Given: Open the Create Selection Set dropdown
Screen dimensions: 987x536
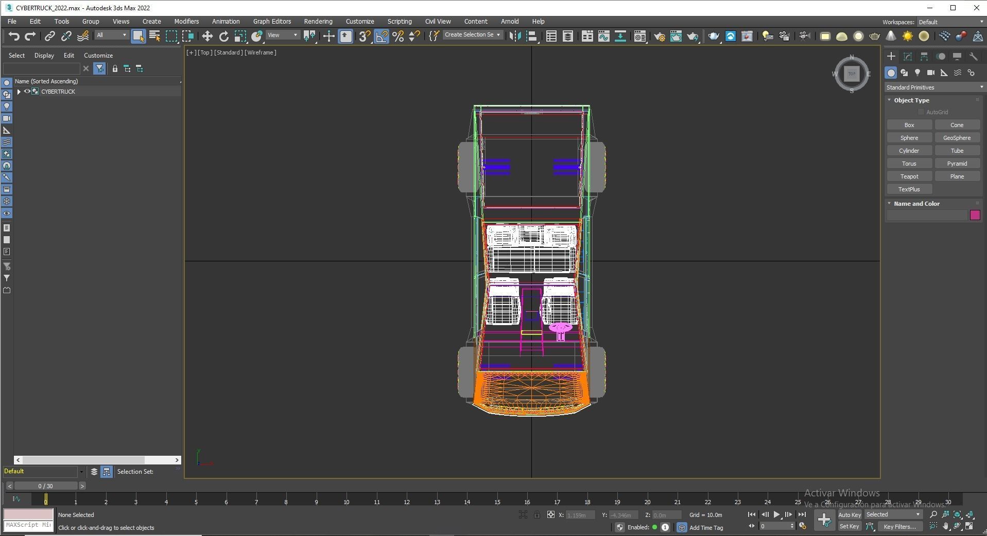Looking at the screenshot, I should (472, 35).
